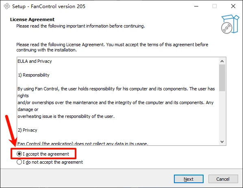This screenshot has width=243, height=188.
Task: Click the 'Setup - FanControl version 205' title bar
Action: click(x=49, y=6)
